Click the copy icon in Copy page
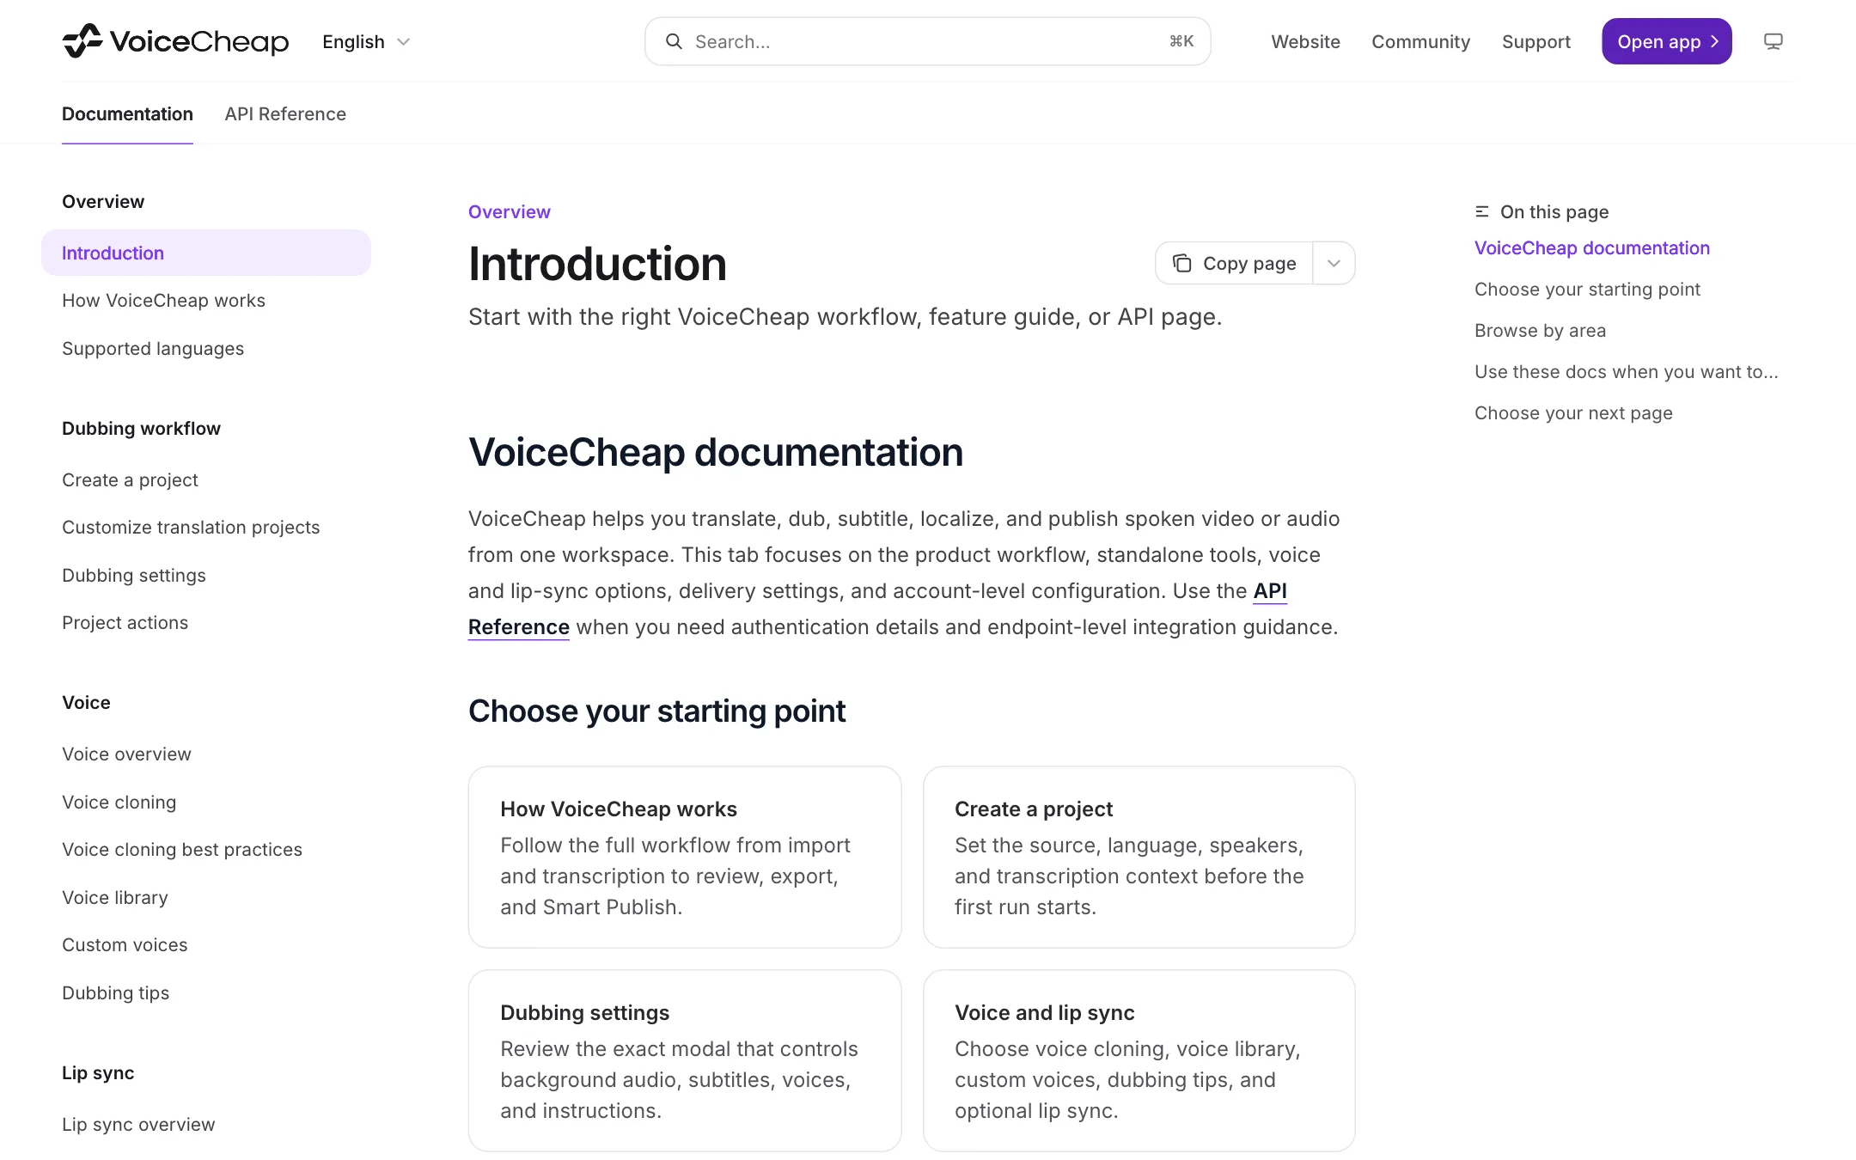The height and width of the screenshot is (1160, 1856). click(x=1182, y=263)
